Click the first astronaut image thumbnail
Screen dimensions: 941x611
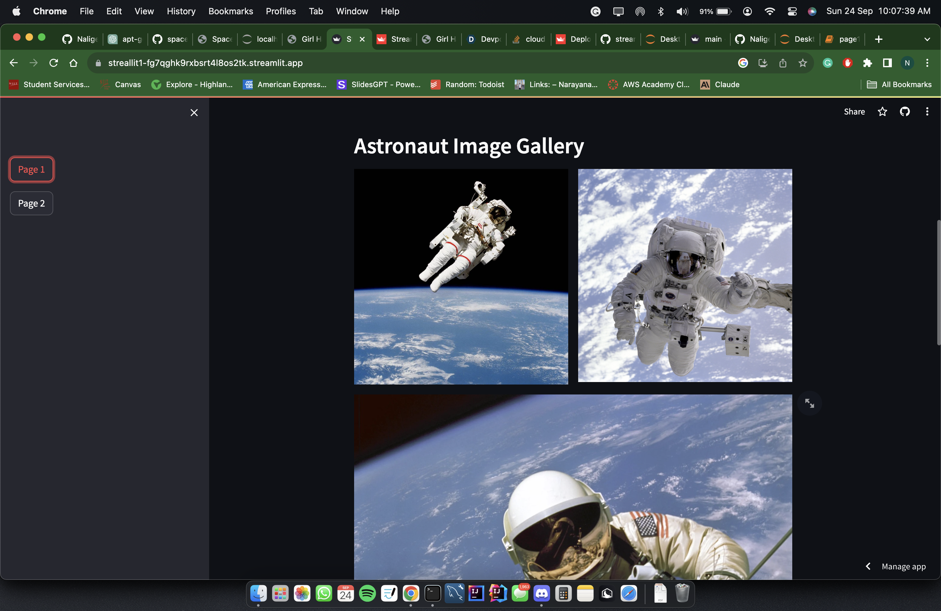461,277
